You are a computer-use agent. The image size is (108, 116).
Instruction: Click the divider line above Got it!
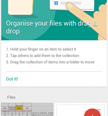coord(54,72)
